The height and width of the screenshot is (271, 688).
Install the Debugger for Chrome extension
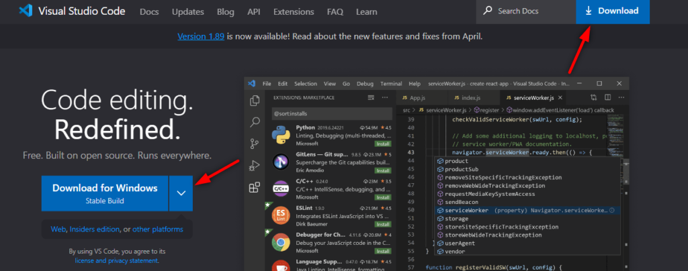[x=382, y=252]
